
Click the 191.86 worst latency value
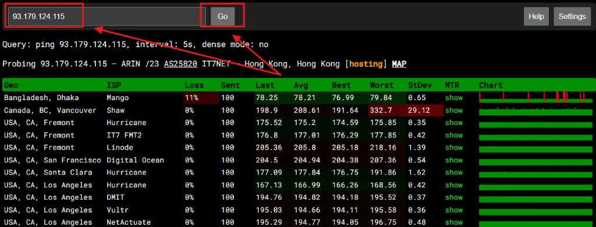click(383, 173)
